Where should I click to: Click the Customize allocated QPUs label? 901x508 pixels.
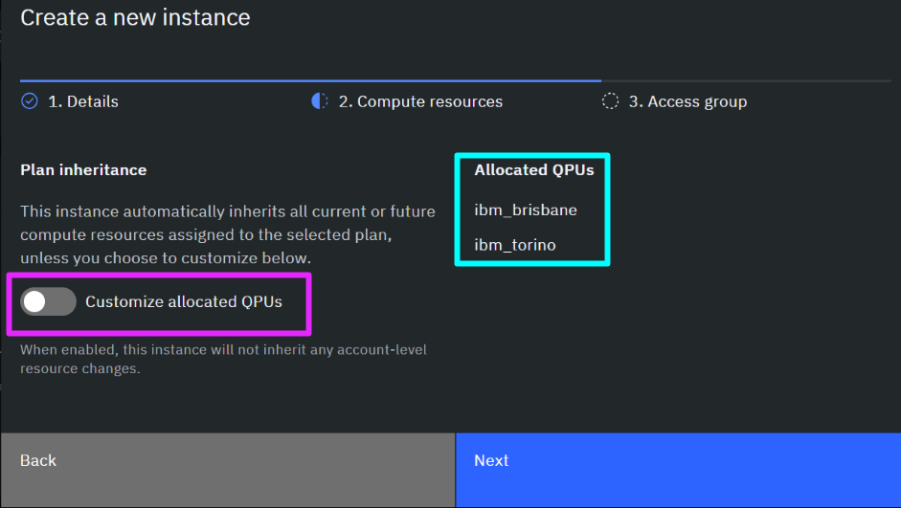[184, 302]
